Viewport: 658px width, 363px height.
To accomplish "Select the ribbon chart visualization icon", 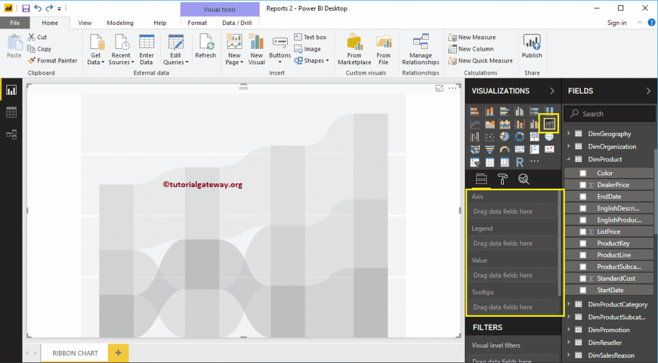I will point(549,124).
